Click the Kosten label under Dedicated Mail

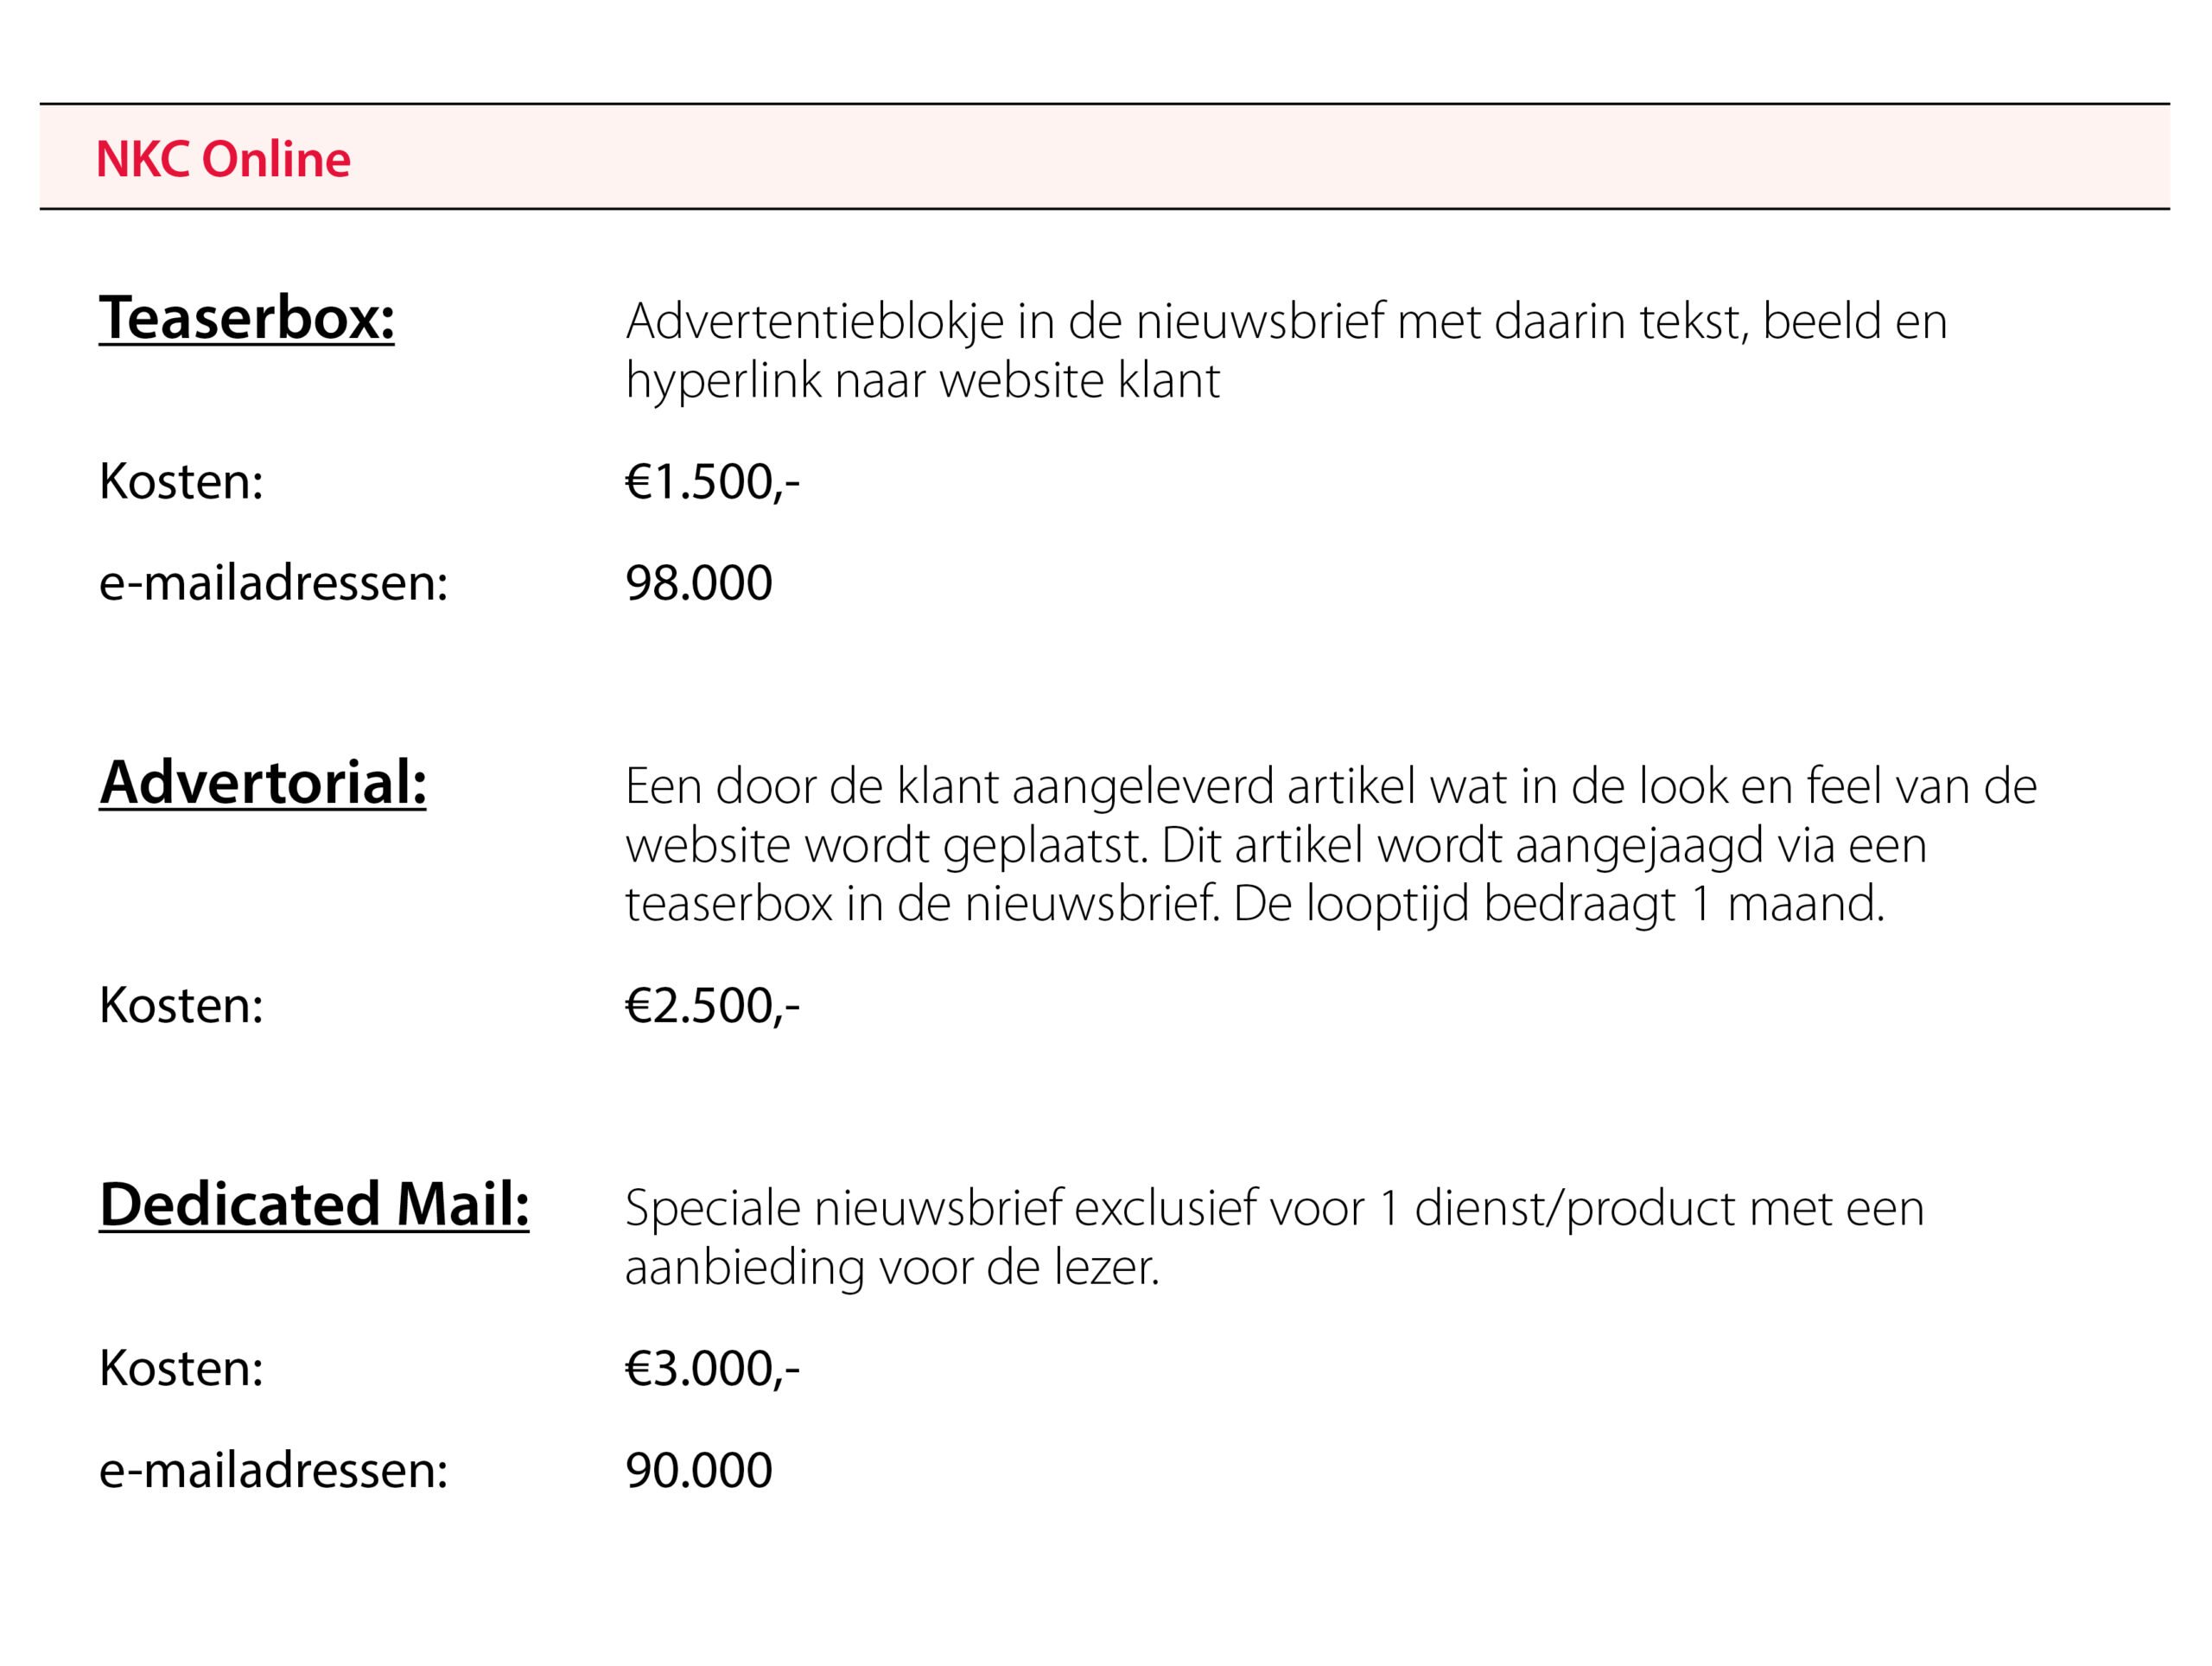pyautogui.click(x=181, y=1368)
